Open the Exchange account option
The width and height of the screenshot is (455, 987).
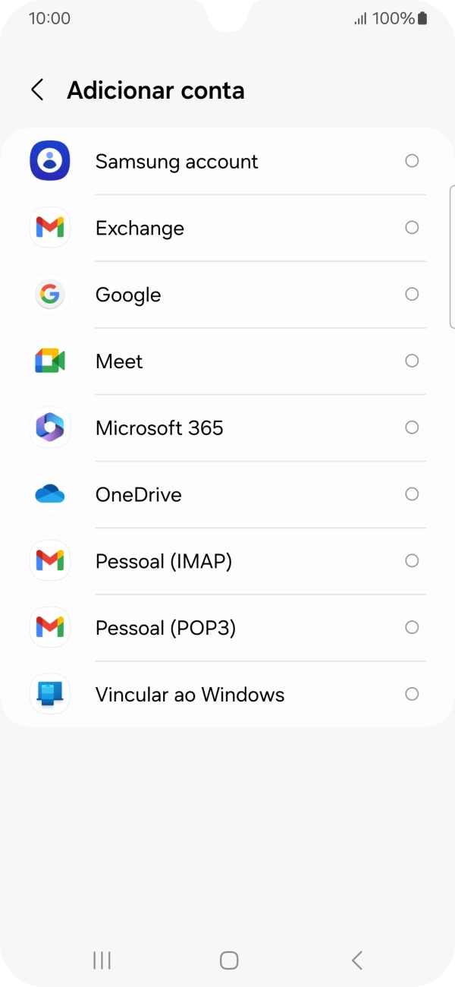coord(227,227)
